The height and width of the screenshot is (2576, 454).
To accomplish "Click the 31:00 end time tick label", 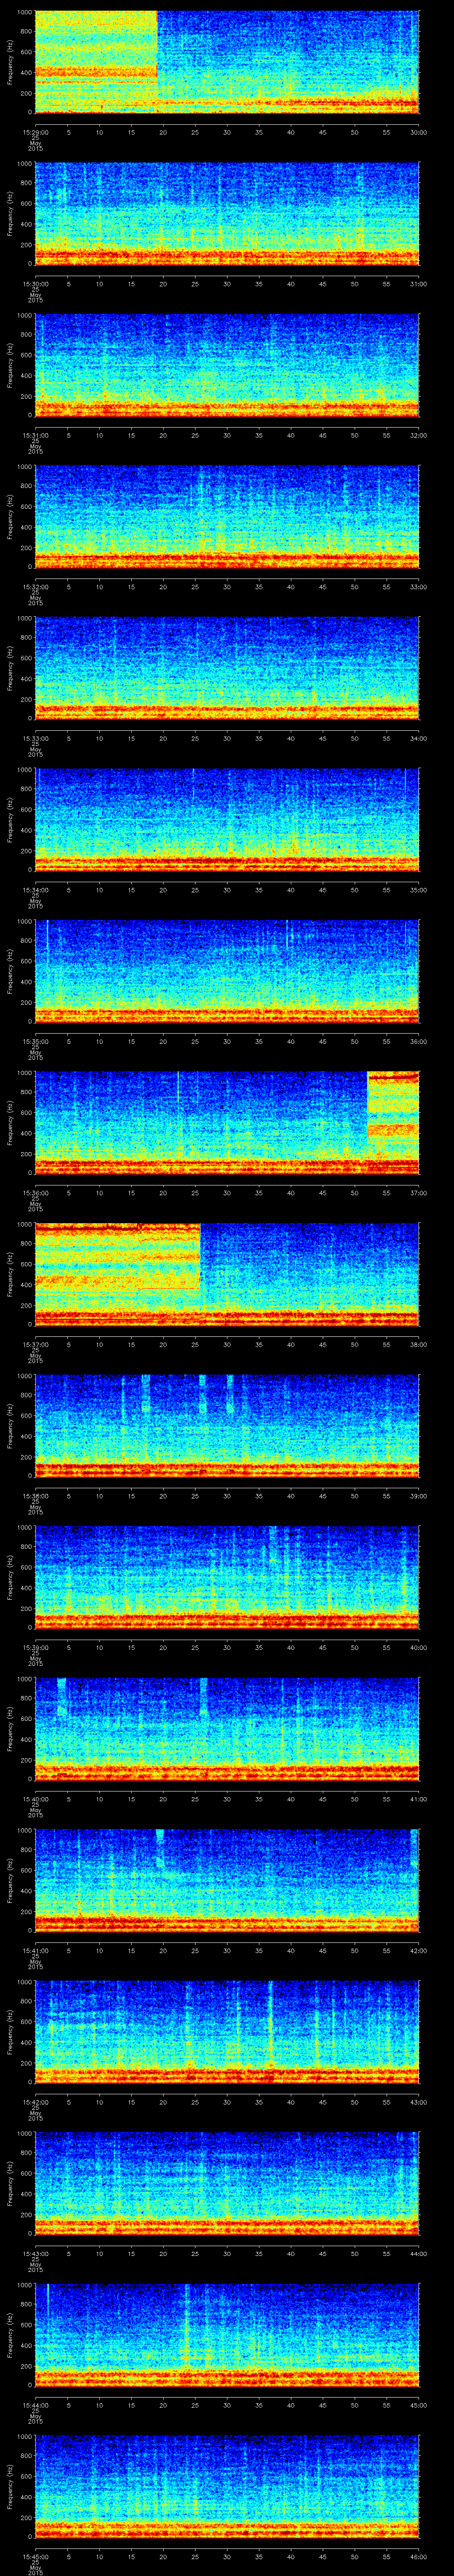I will click(x=419, y=284).
